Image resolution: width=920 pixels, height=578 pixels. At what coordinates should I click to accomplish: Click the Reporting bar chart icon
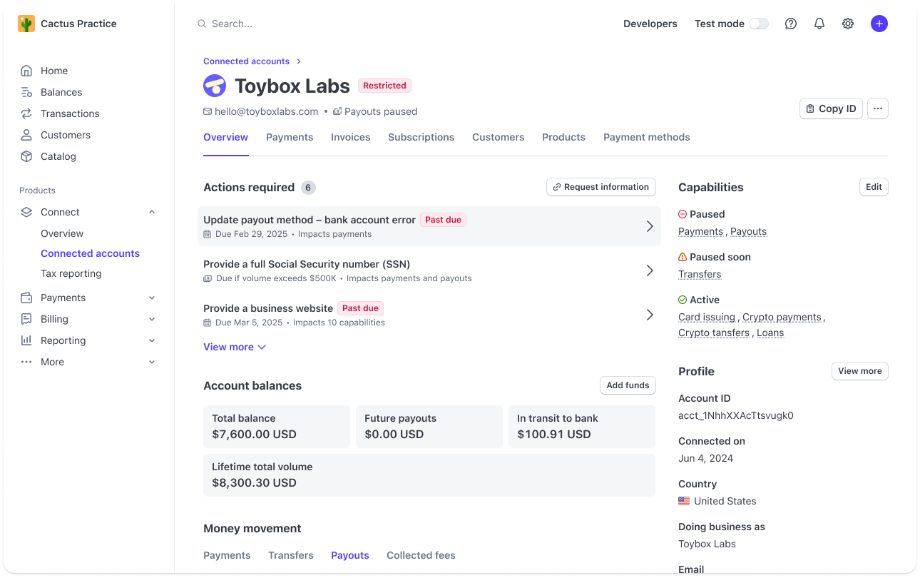click(26, 340)
